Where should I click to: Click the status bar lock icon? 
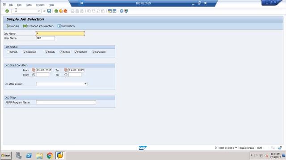click(x=280, y=148)
